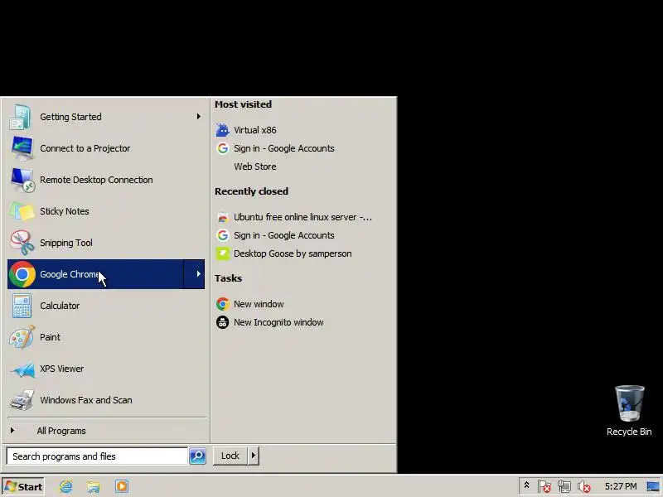Click the Start button
This screenshot has width=663, height=497.
[x=23, y=486]
